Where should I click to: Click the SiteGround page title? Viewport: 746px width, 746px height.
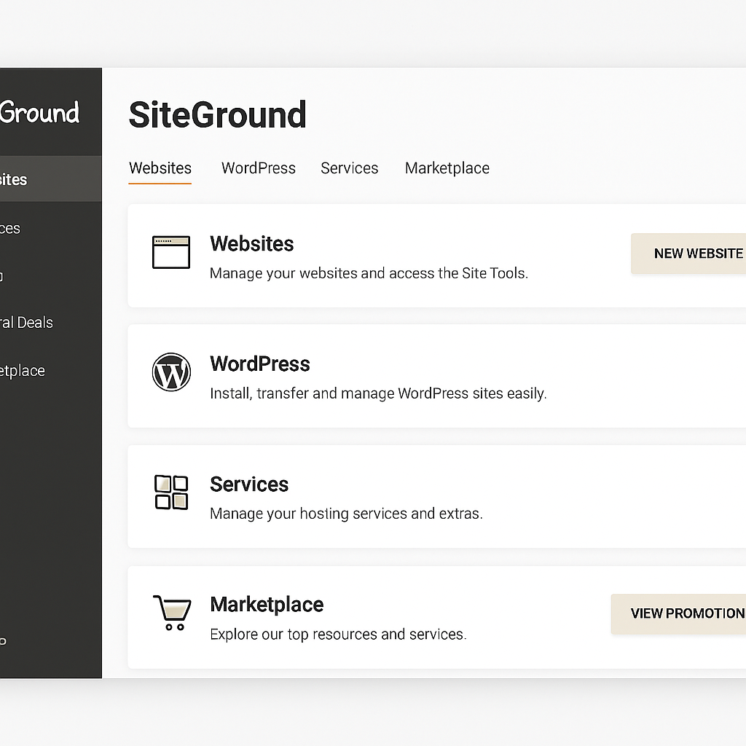pyautogui.click(x=217, y=115)
